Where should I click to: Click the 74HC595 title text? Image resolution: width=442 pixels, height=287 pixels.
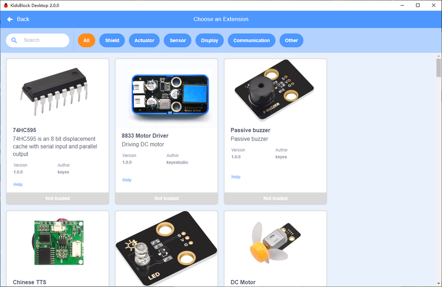[24, 130]
